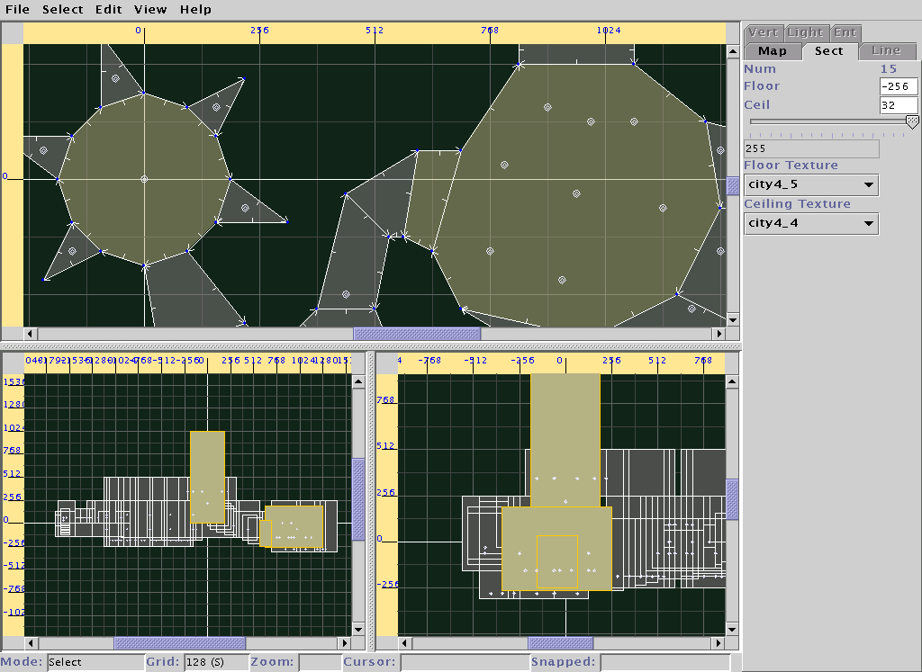This screenshot has width=922, height=672.
Task: Switch to the Line tab
Action: point(886,51)
